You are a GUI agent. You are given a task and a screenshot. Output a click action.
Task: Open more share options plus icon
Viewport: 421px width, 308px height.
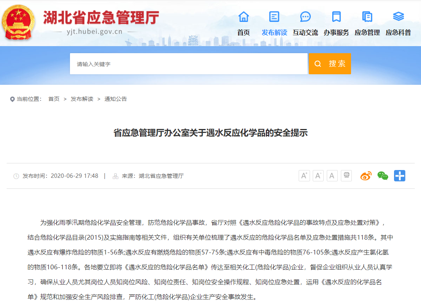coord(400,176)
